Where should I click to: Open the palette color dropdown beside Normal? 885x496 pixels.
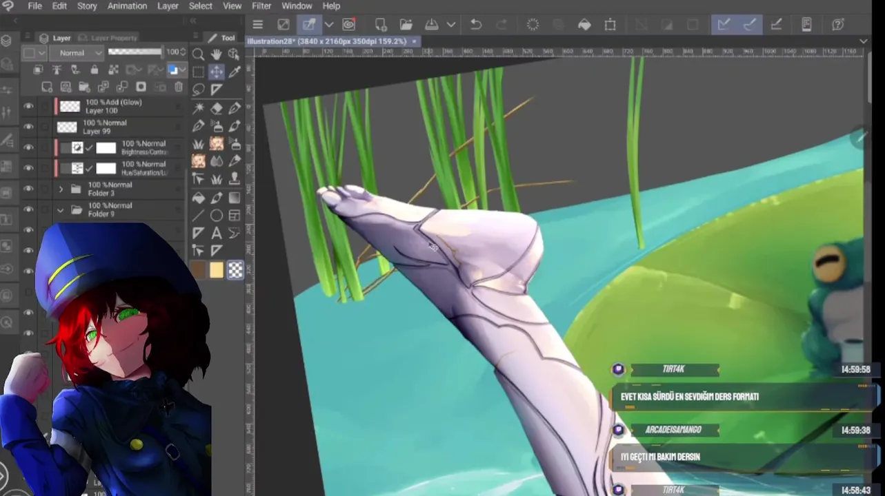click(x=34, y=52)
